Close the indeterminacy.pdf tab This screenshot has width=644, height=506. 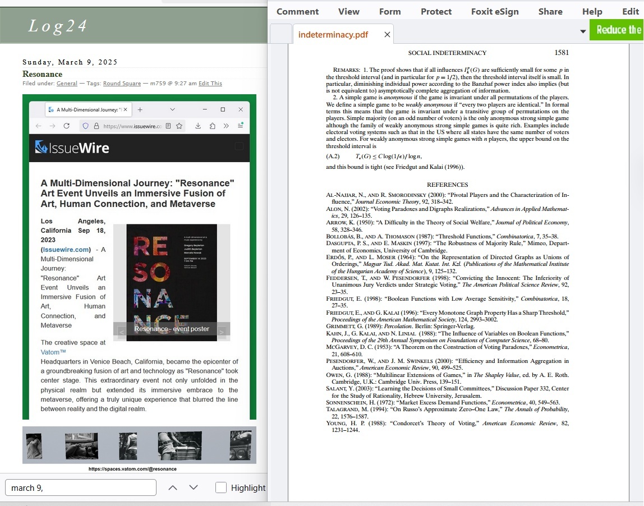(387, 35)
